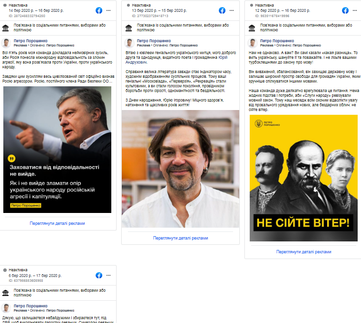Click Facebook icon on 13 бер 2020 ad
Viewport: 361px width, 323px height.
(222, 10)
